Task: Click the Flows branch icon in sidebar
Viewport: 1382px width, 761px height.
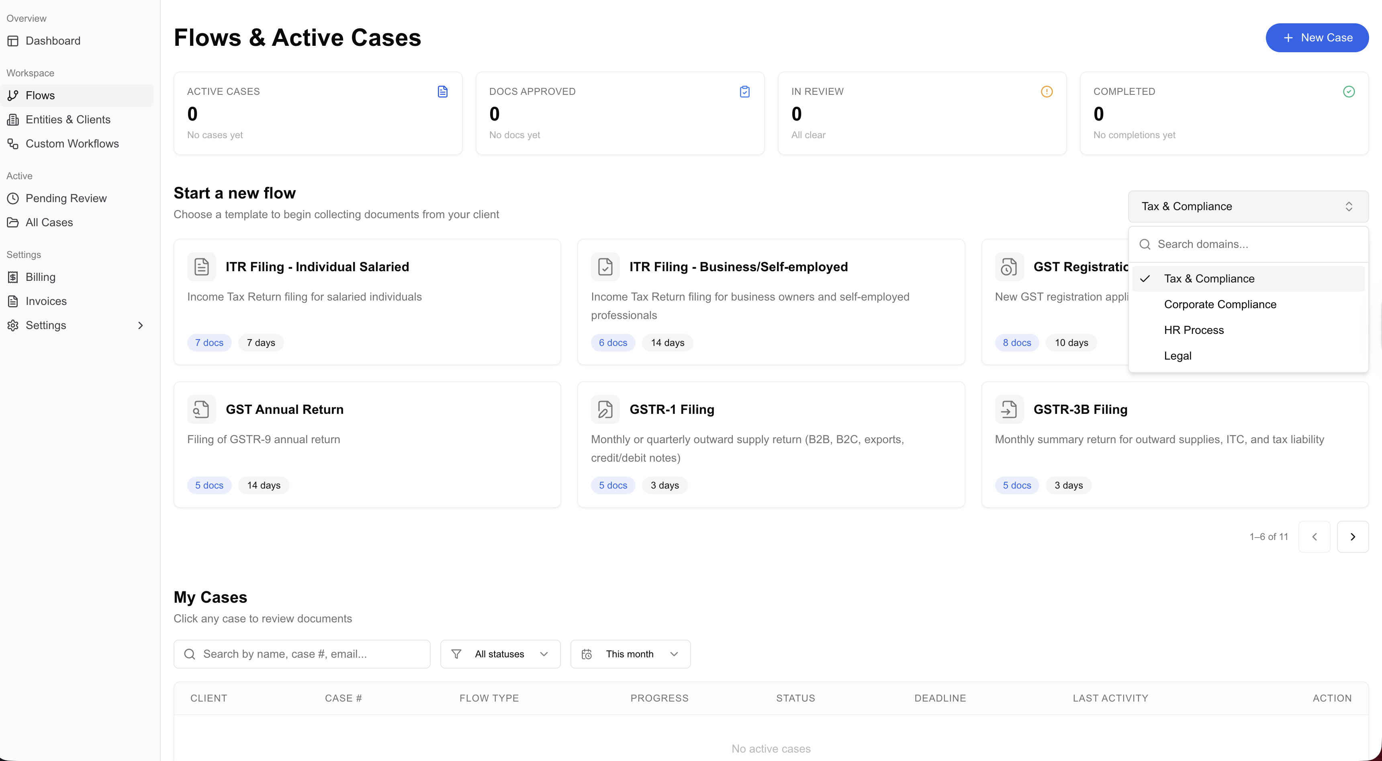Action: click(13, 96)
